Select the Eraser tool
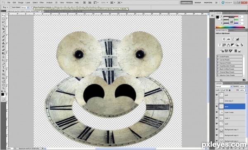Image resolution: width=248 pixels, height=150 pixels. pos(3,50)
